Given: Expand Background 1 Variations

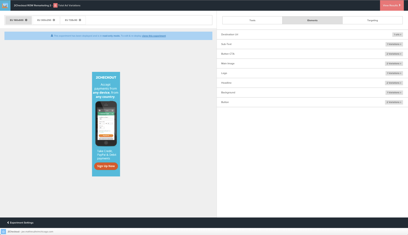Looking at the screenshot, I should coord(394,93).
